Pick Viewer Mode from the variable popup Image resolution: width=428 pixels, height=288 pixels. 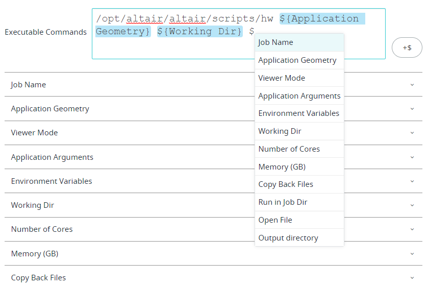coord(299,78)
